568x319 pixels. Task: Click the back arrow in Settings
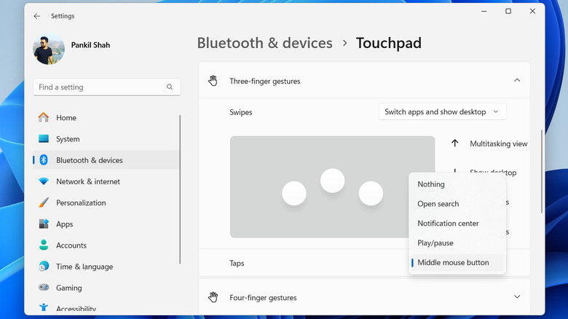coord(37,16)
